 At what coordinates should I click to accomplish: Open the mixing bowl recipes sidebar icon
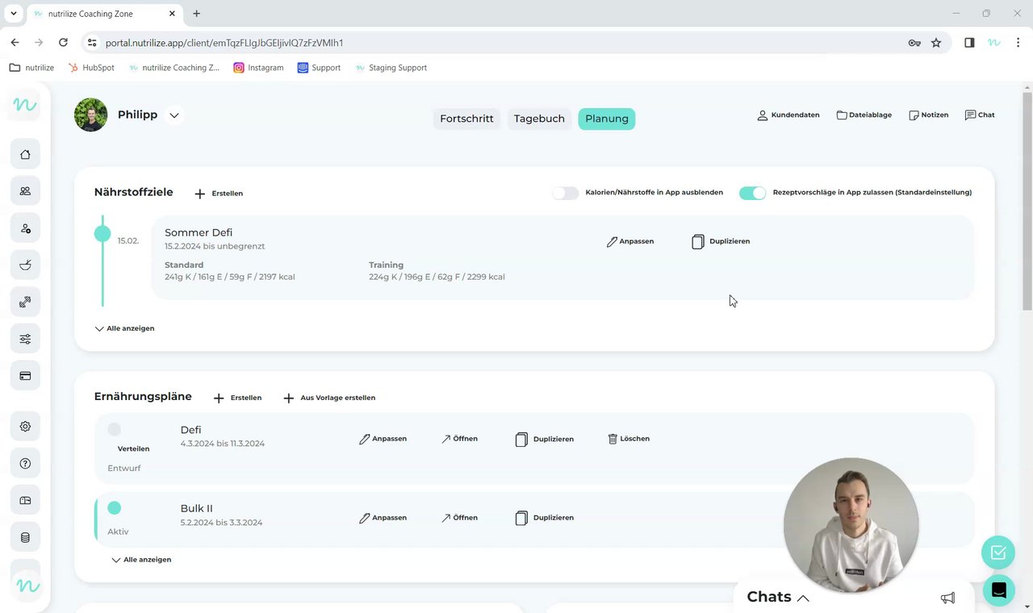[25, 265]
